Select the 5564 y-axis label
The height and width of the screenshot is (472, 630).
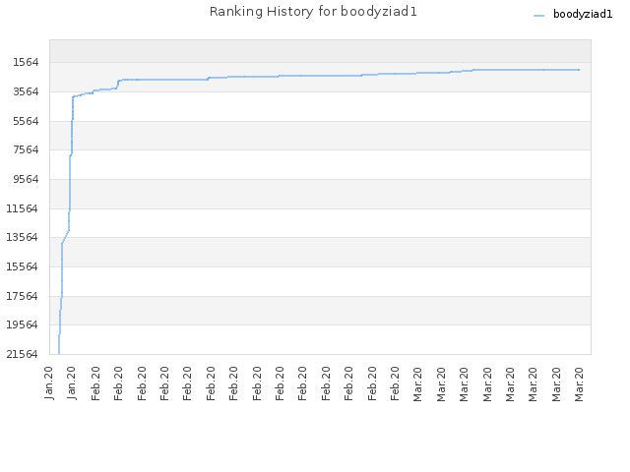[x=26, y=121]
